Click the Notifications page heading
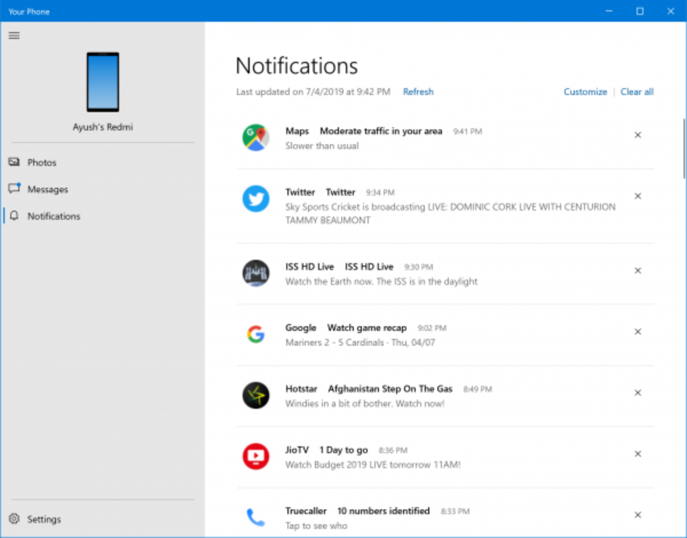 tap(297, 66)
